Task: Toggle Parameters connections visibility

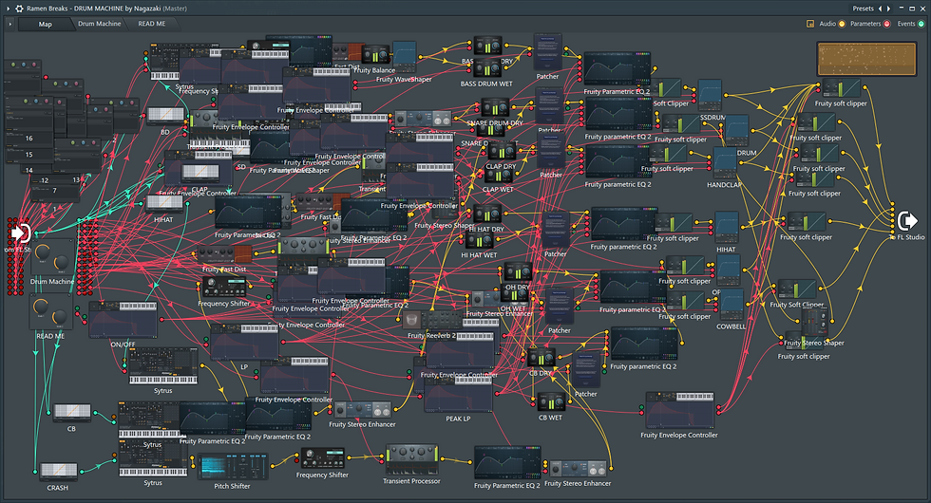Action: click(887, 24)
